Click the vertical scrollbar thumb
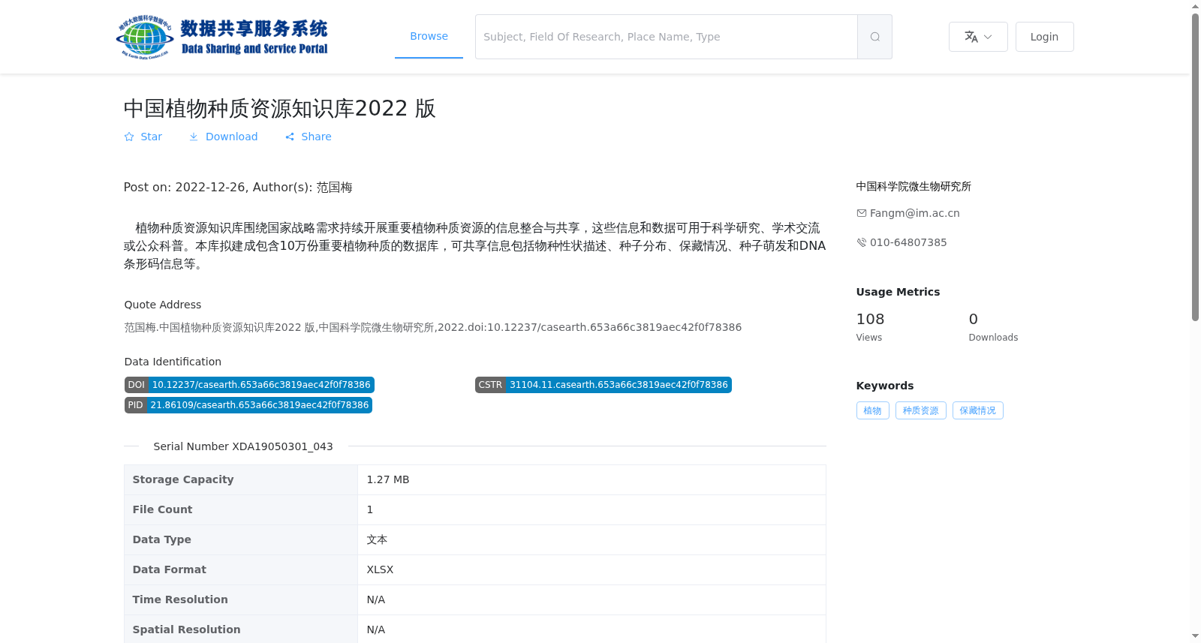Image resolution: width=1201 pixels, height=643 pixels. point(1195,167)
